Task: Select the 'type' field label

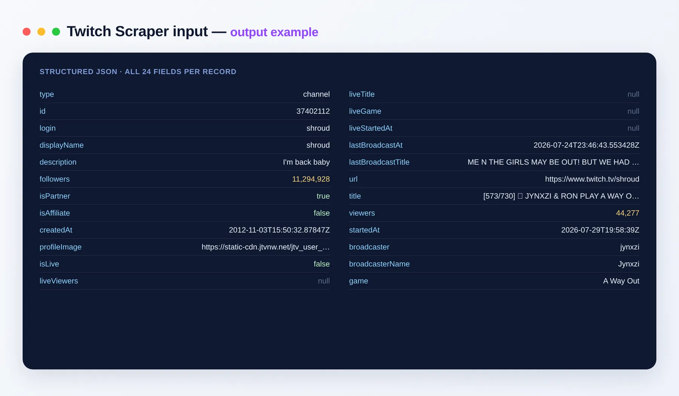Action: tap(47, 94)
